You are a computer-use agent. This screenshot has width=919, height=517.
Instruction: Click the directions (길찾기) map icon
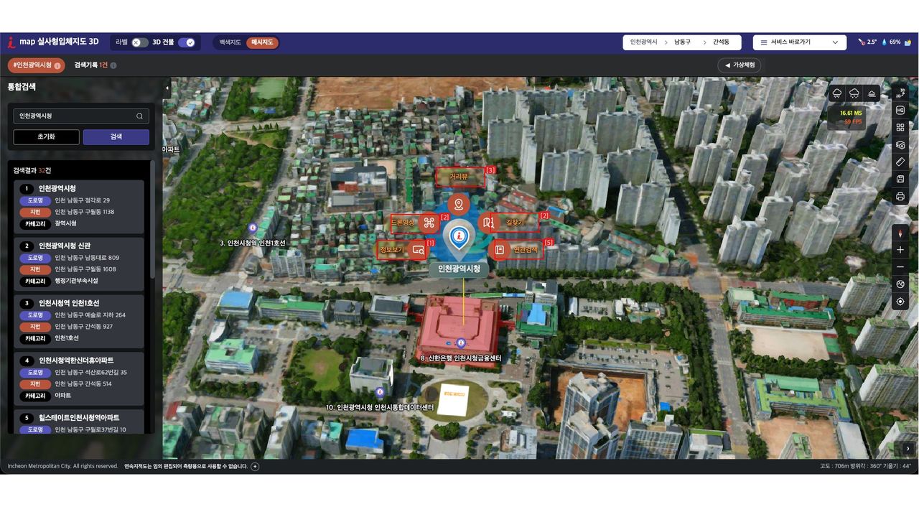[x=489, y=223]
